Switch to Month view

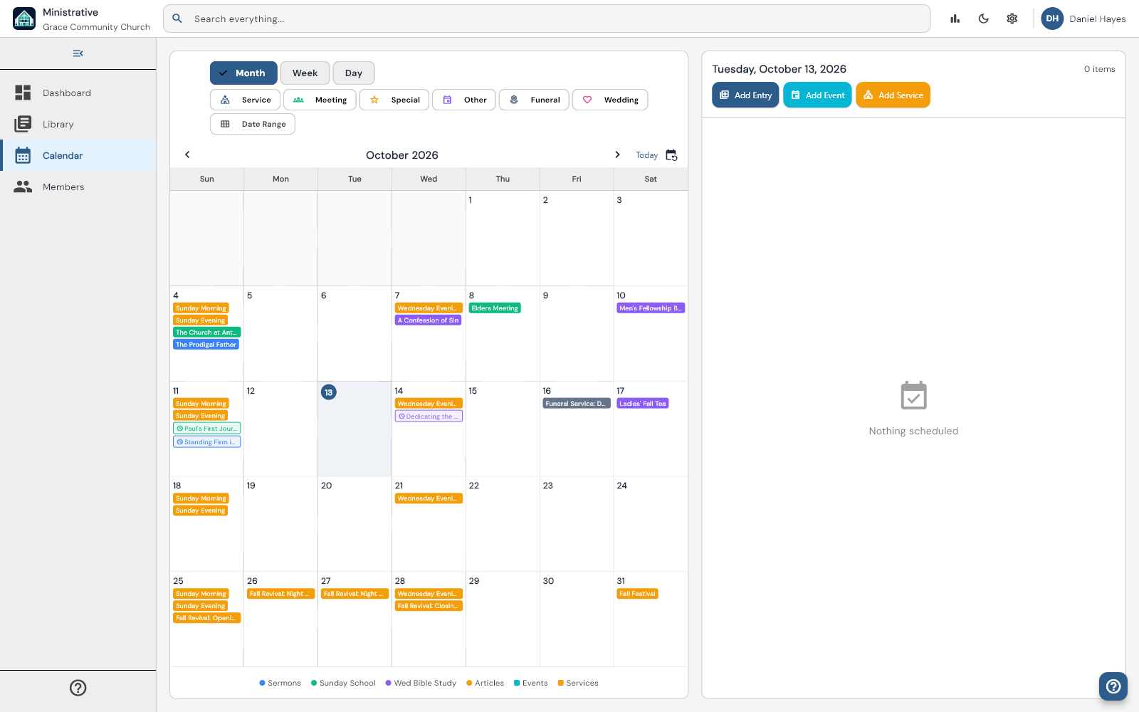243,73
